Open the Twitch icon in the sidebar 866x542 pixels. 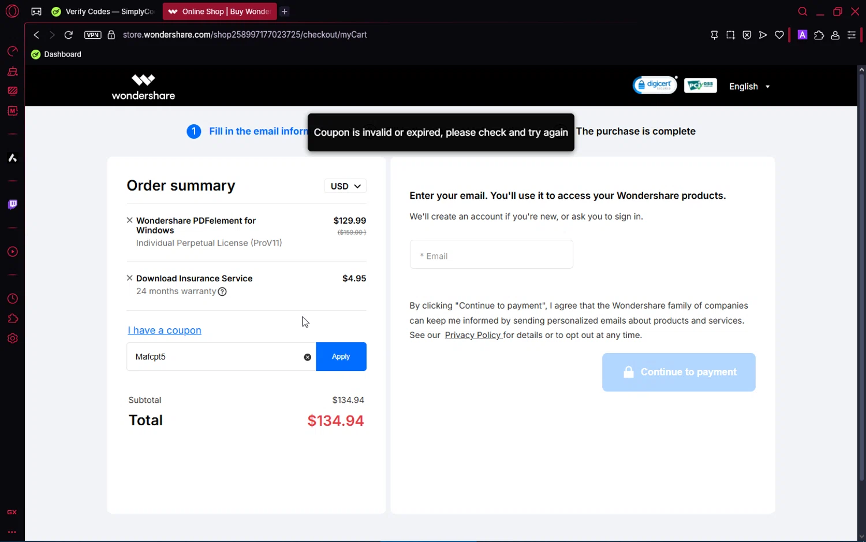pos(12,205)
